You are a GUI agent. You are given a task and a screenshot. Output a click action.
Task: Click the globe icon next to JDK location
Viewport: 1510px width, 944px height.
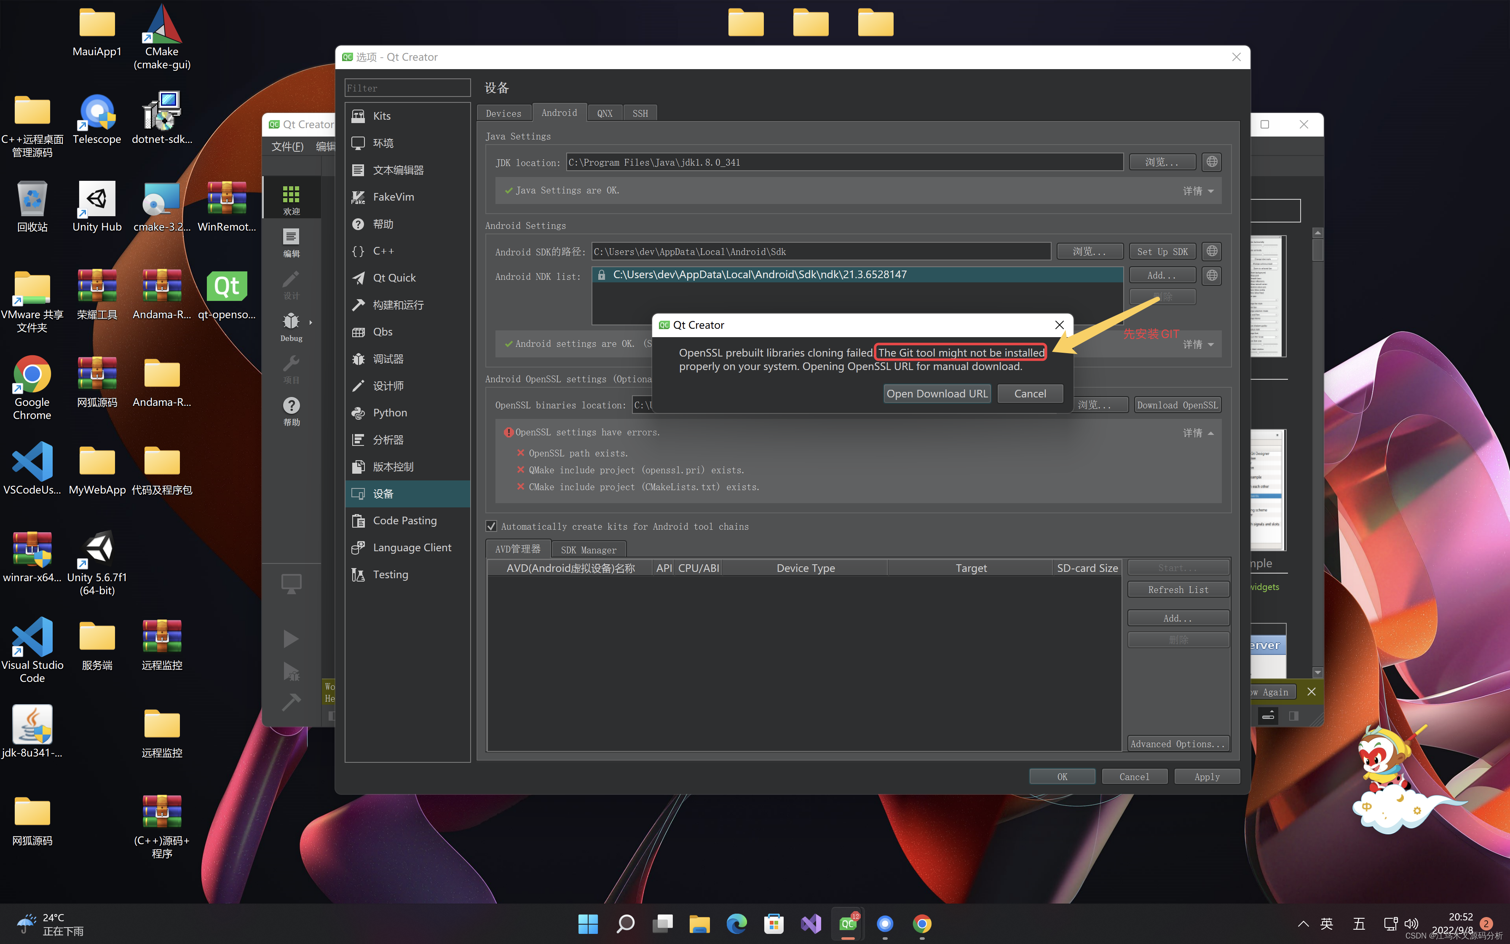tap(1211, 162)
